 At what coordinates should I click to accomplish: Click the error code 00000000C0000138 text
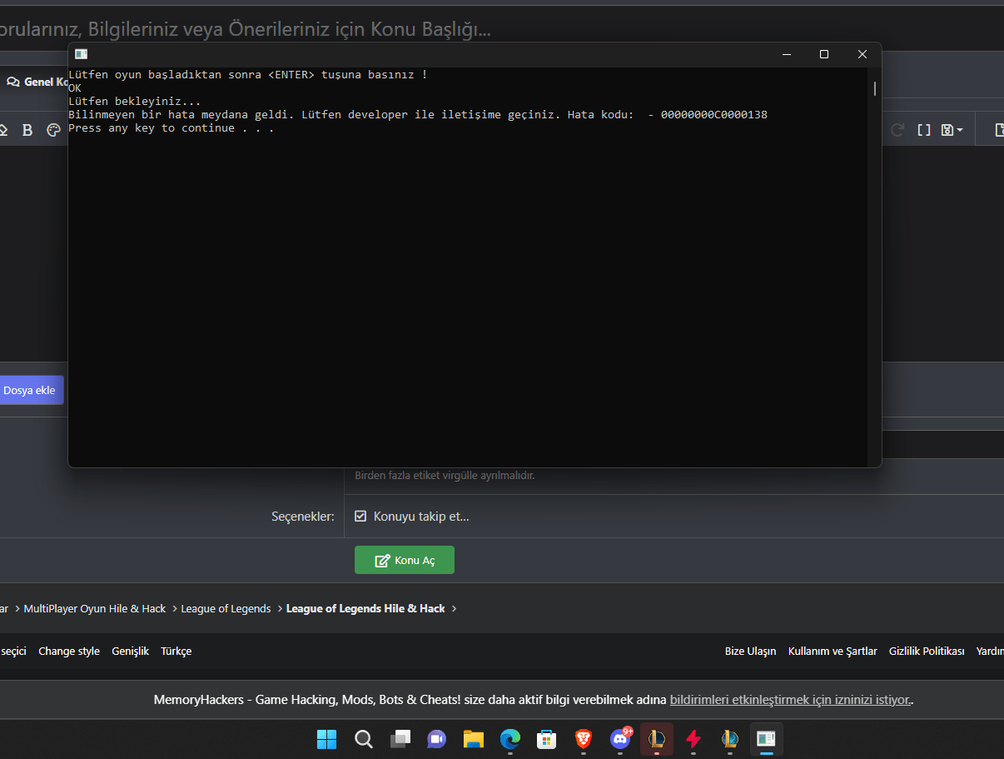pos(714,115)
